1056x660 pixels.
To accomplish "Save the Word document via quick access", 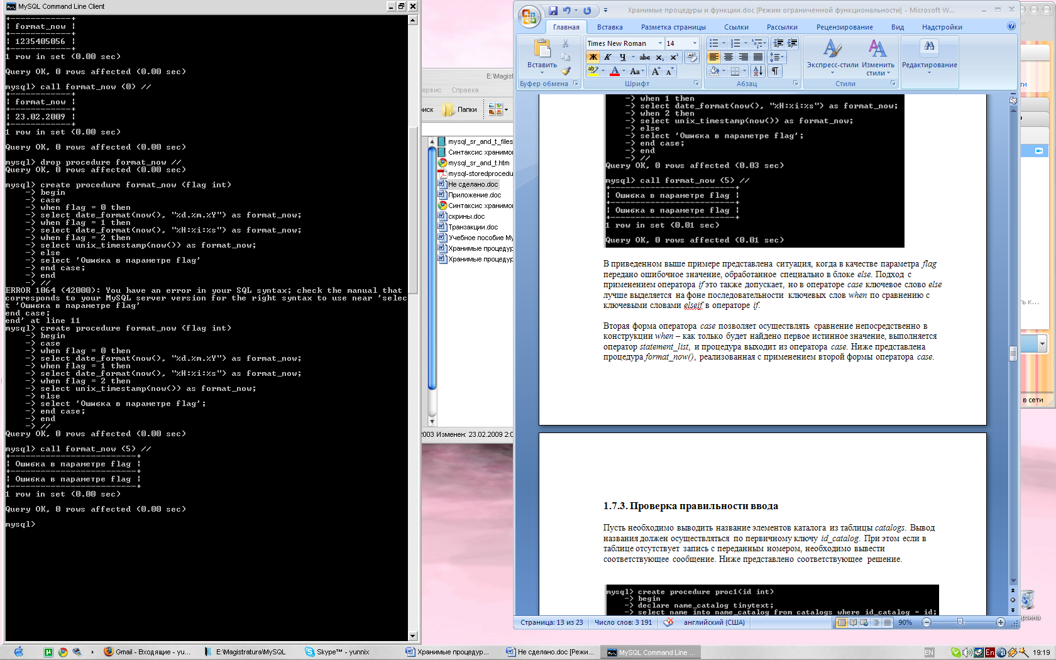I will [x=553, y=11].
